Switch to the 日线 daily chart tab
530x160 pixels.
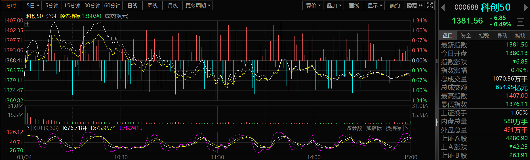click(132, 5)
